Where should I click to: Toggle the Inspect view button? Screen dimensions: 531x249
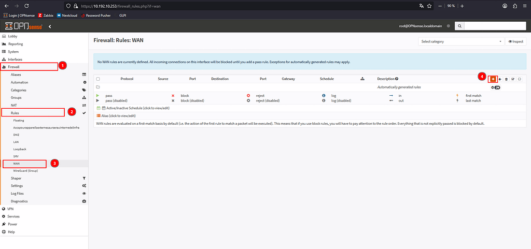pos(515,41)
